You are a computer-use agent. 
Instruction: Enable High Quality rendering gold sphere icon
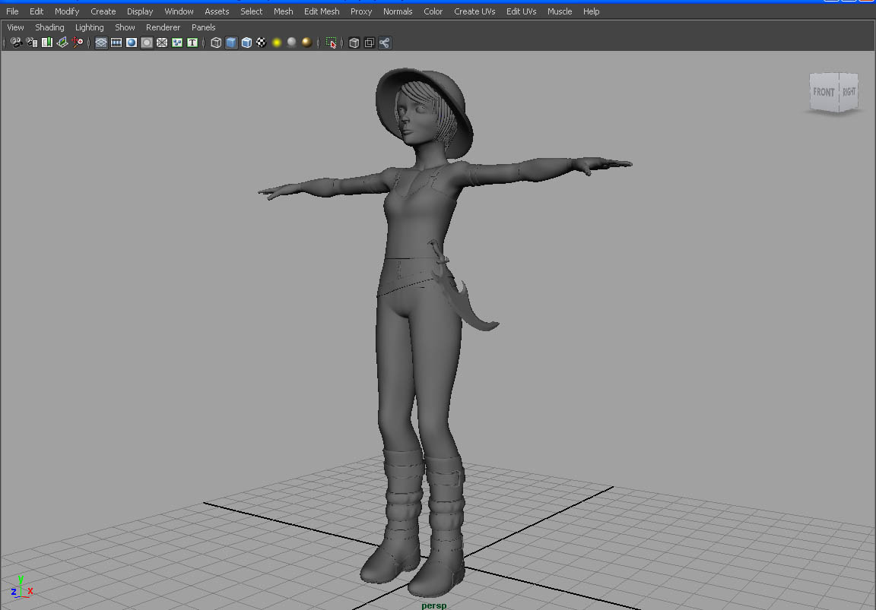(x=306, y=43)
